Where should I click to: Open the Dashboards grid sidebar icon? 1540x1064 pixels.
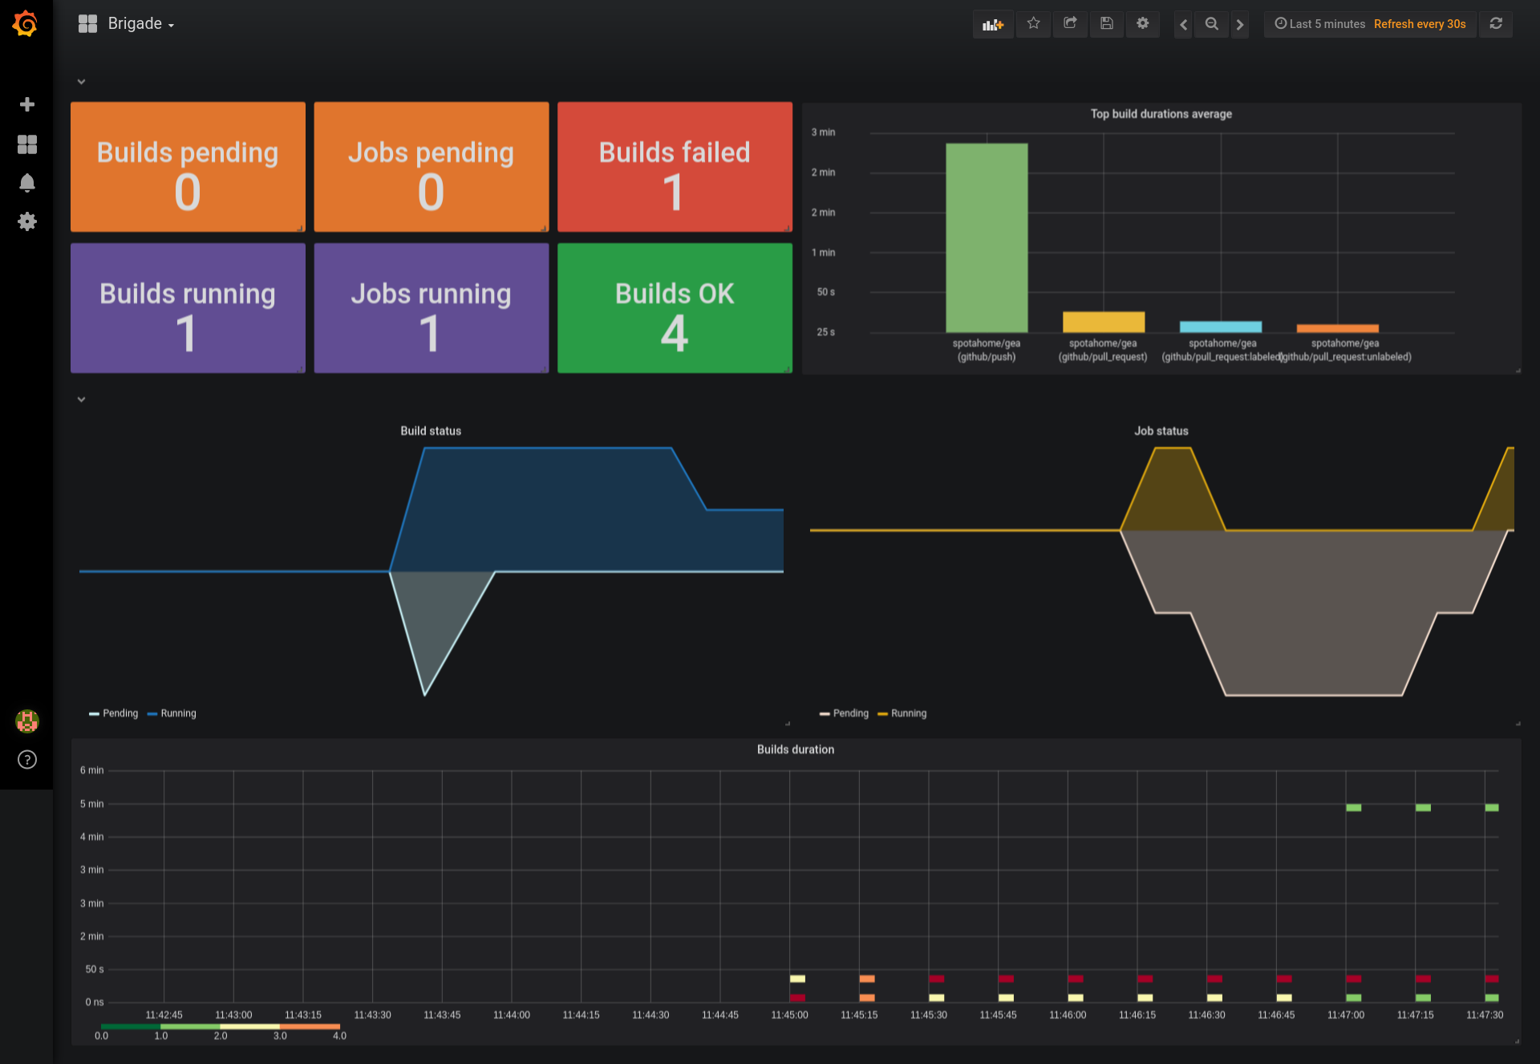[26, 144]
